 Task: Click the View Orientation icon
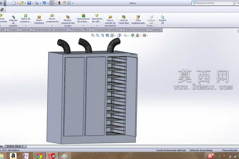(x=112, y=35)
